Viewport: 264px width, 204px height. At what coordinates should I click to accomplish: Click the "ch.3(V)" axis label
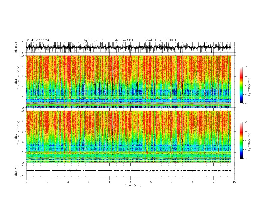tap(16, 171)
